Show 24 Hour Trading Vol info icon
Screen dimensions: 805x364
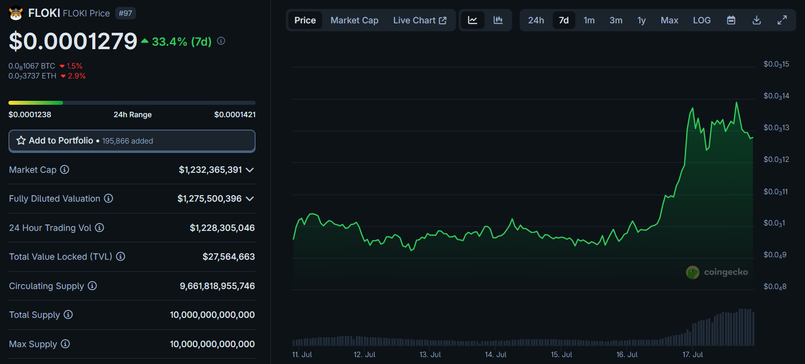tap(100, 228)
